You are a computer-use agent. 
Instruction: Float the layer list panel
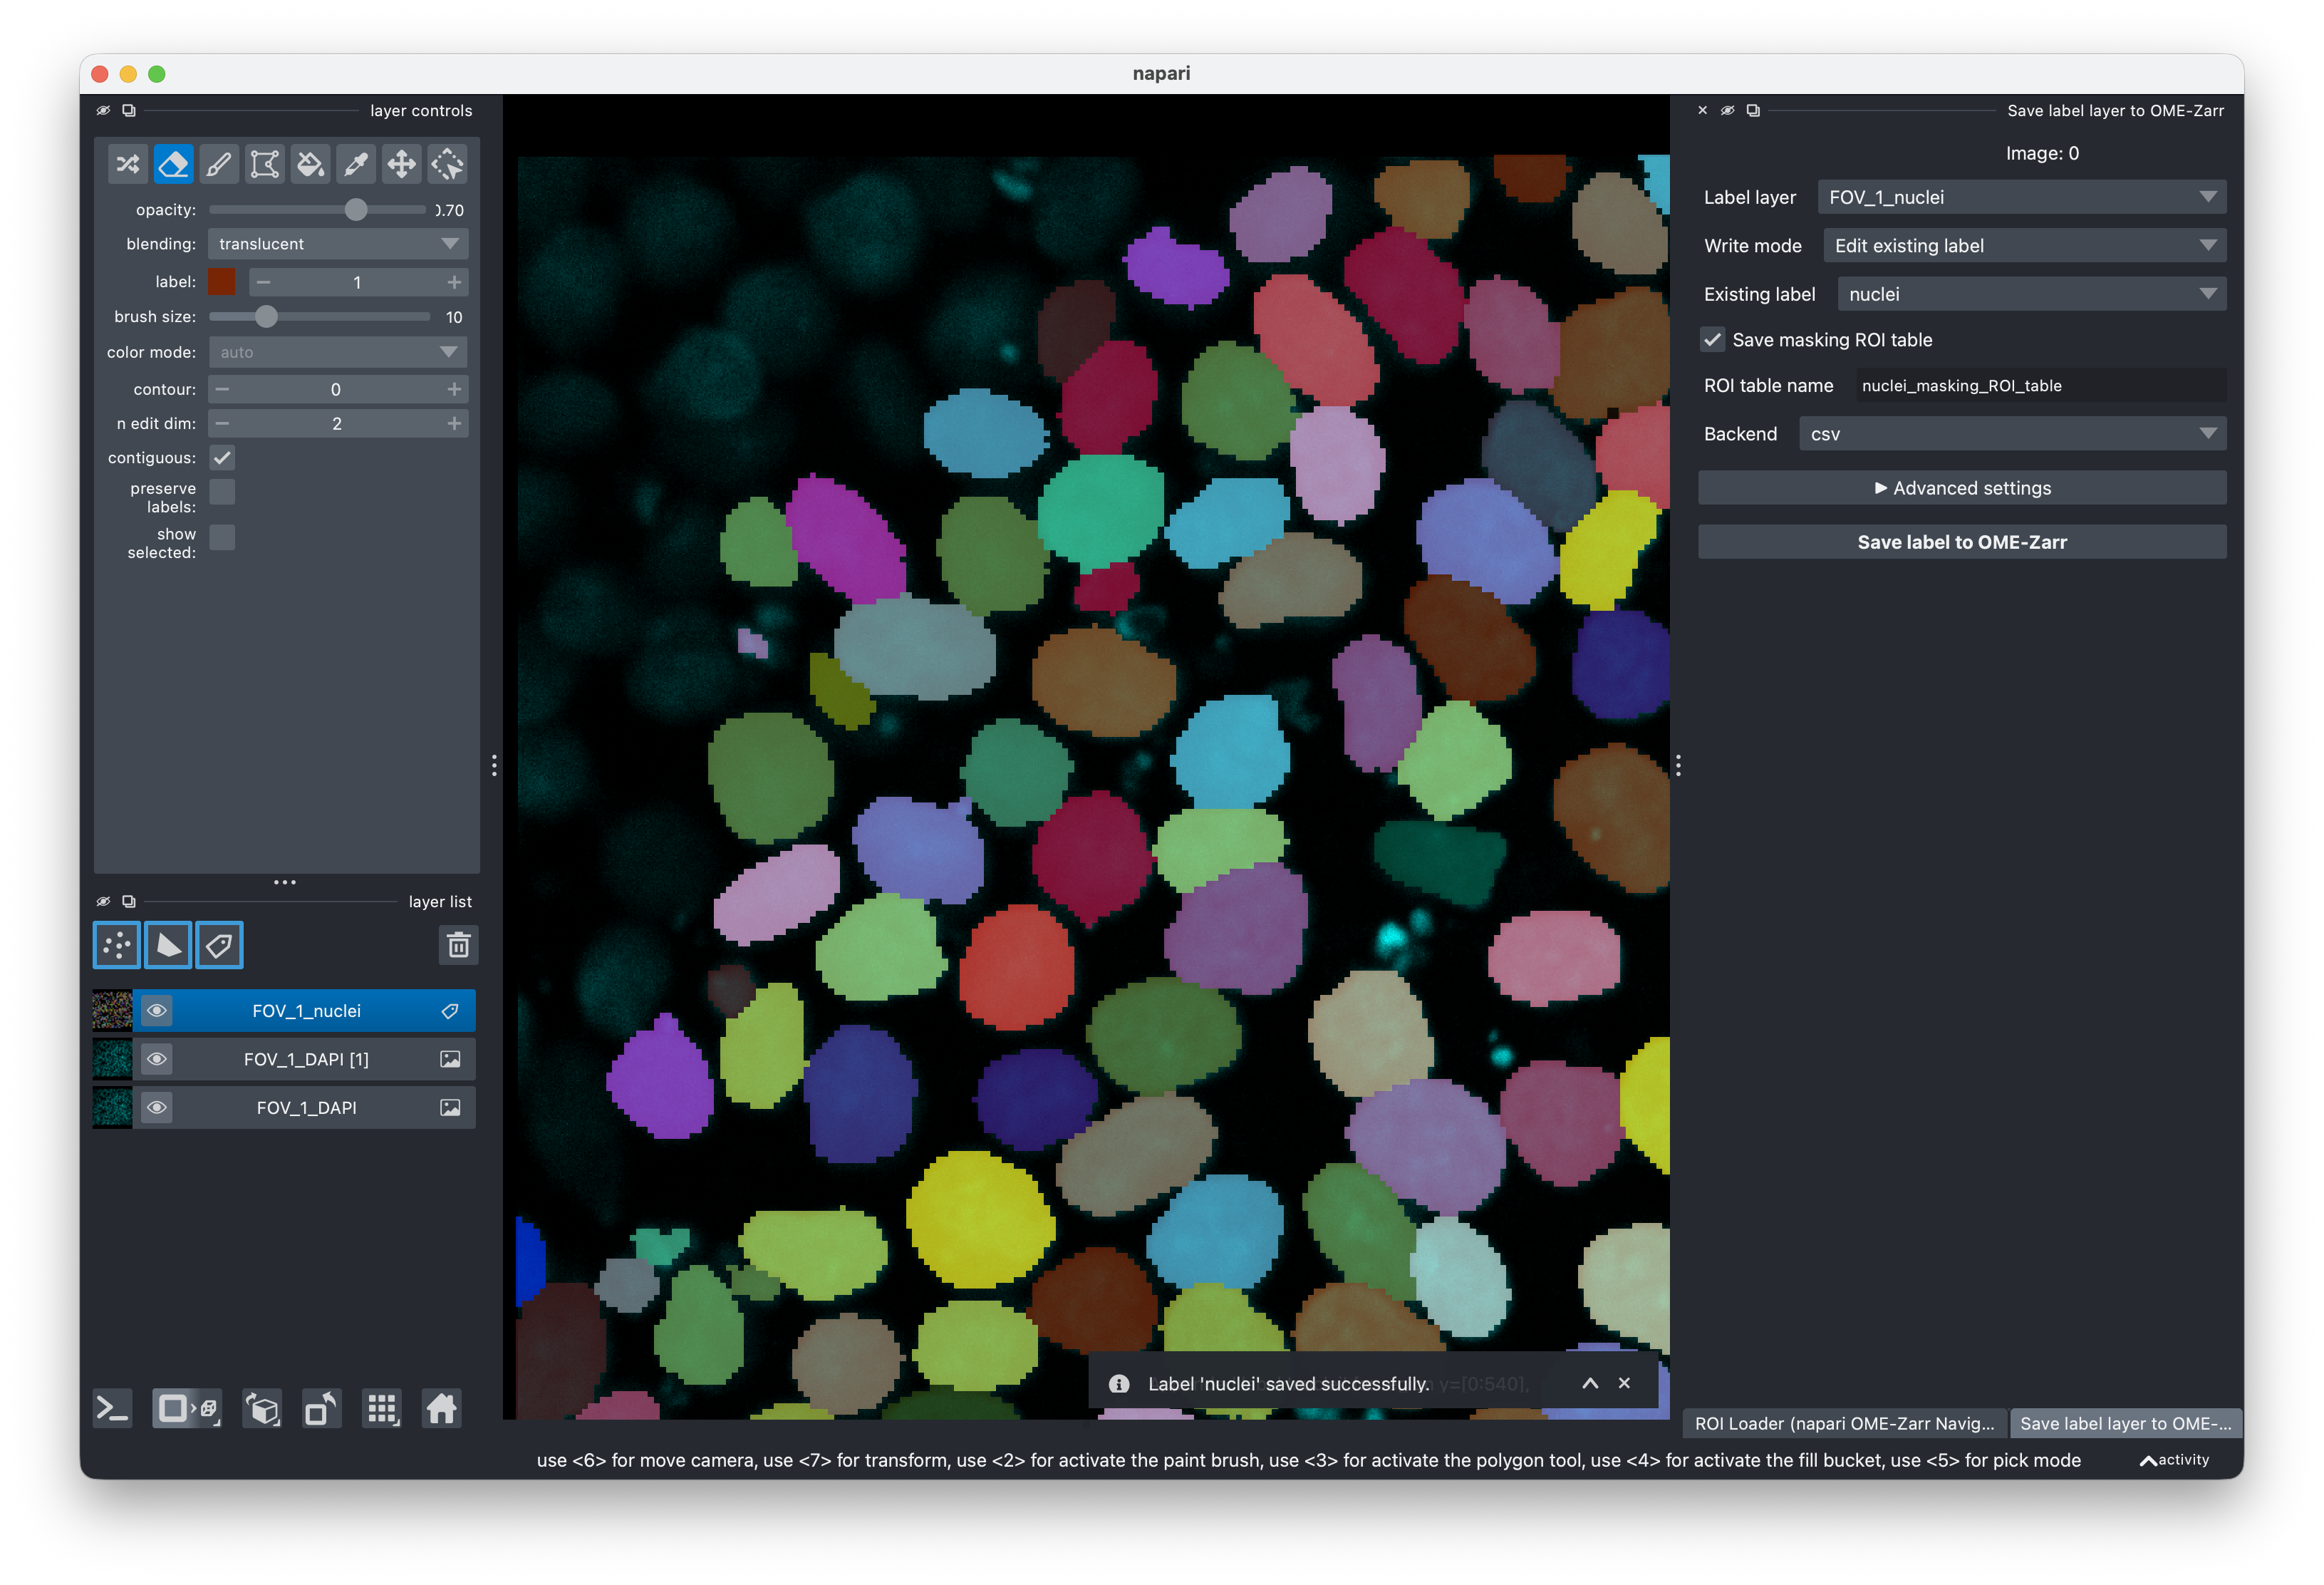point(129,901)
